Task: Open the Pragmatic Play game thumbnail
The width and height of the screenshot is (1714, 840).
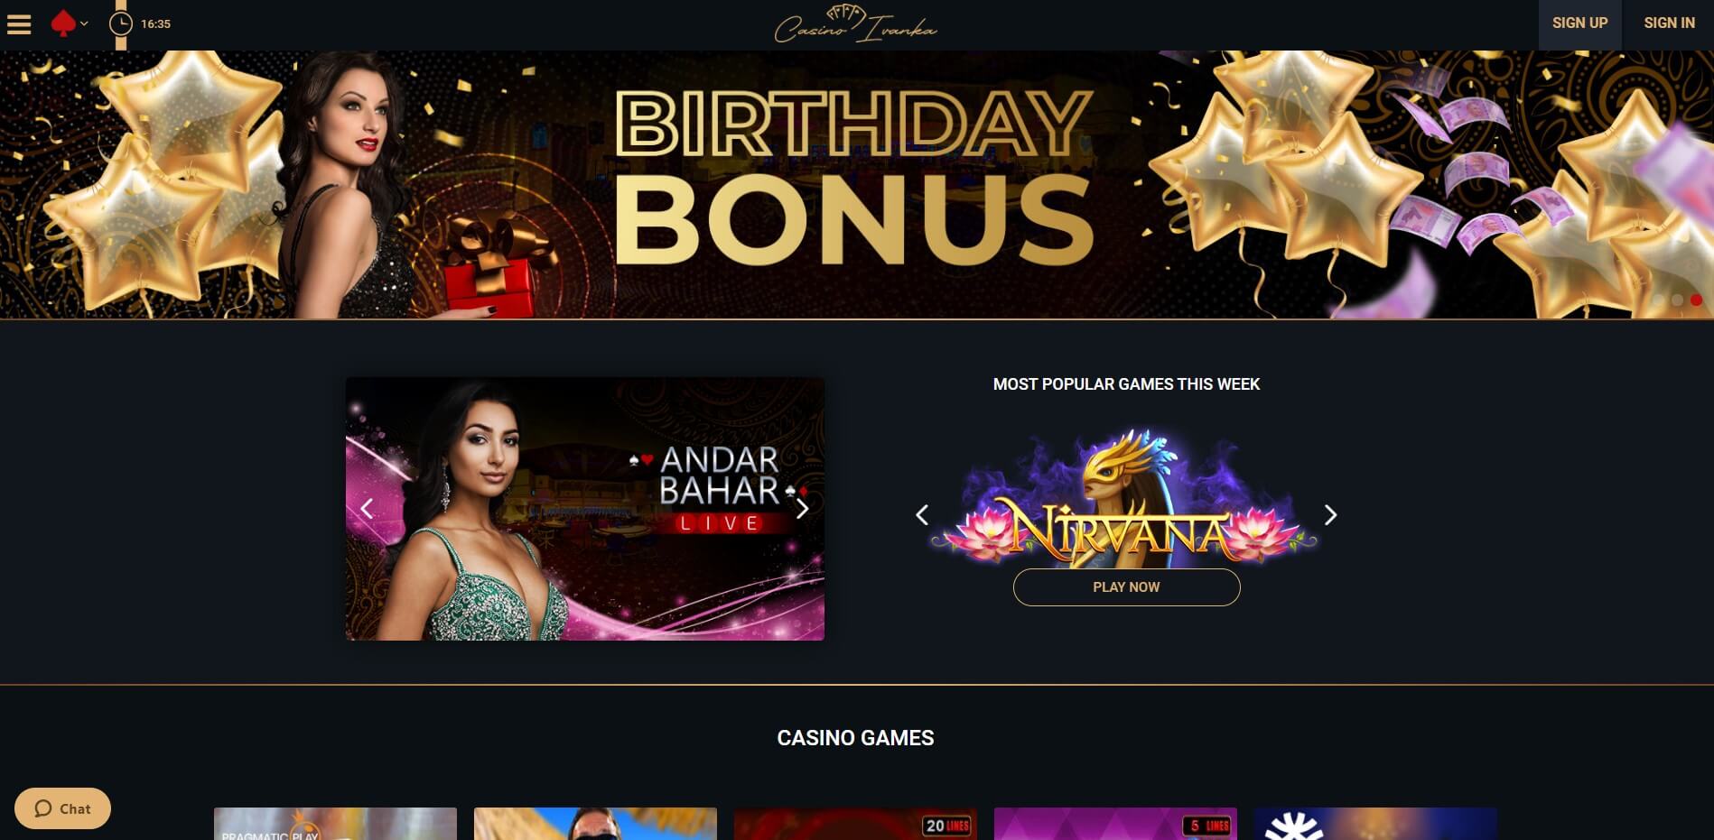Action: 335,824
